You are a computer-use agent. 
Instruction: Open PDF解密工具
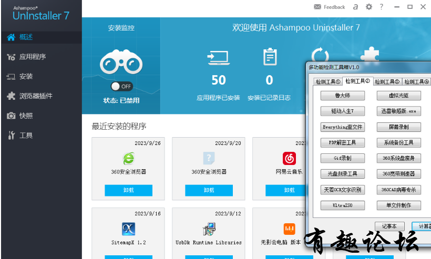(343, 142)
